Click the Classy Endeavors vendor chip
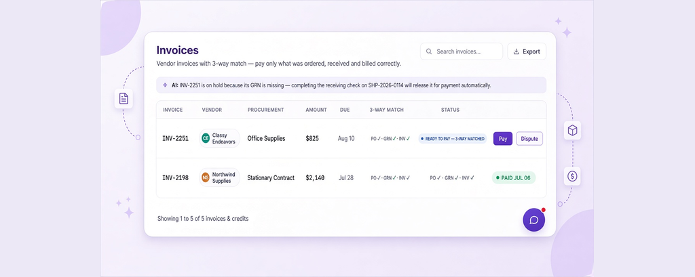The height and width of the screenshot is (277, 695). 219,138
